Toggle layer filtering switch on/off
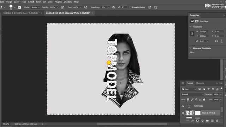The height and width of the screenshot is (127, 226). pos(221,89)
